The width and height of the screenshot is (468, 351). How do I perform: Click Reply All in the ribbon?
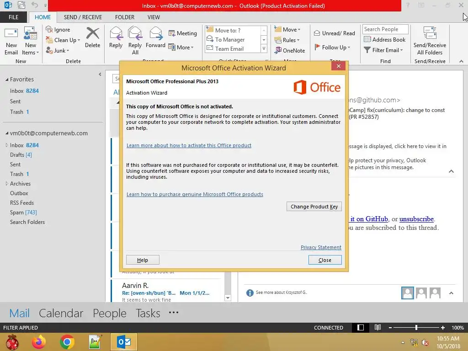[x=135, y=41]
